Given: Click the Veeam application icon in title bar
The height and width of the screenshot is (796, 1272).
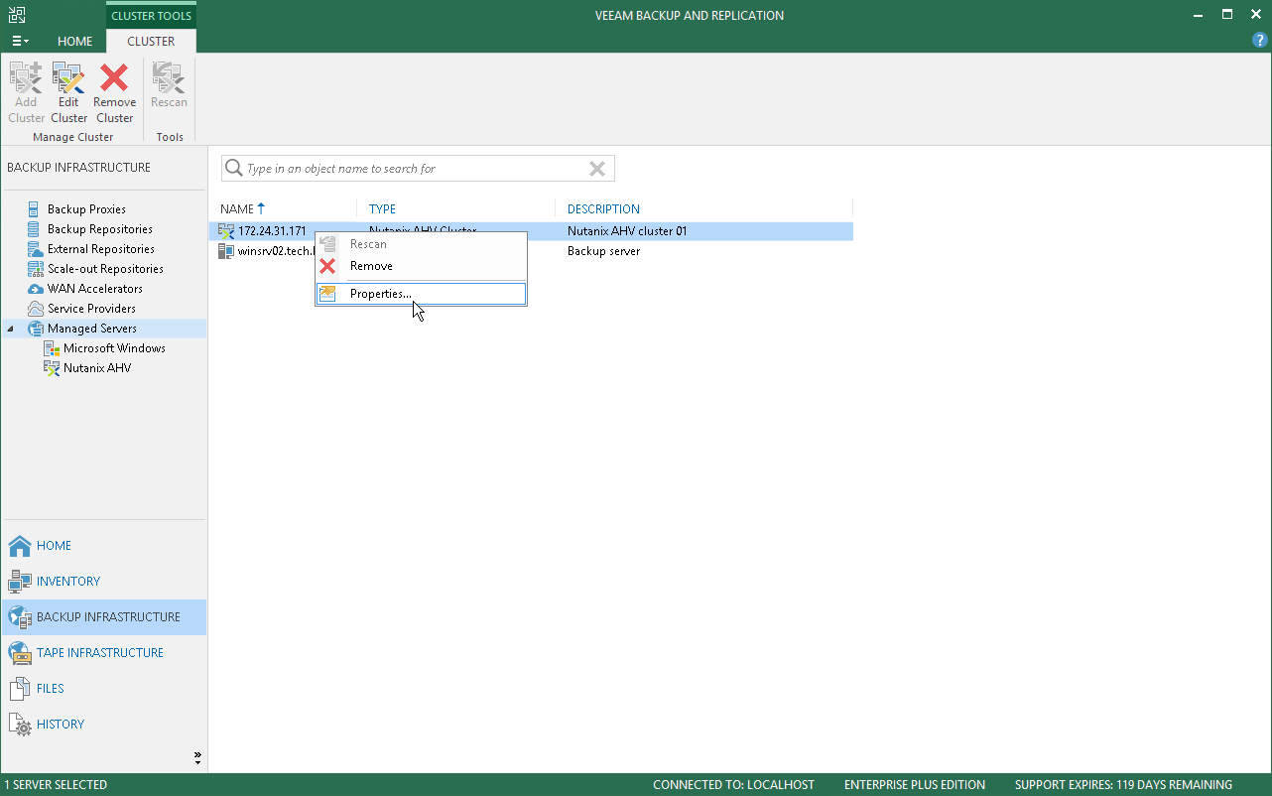Looking at the screenshot, I should [x=17, y=15].
